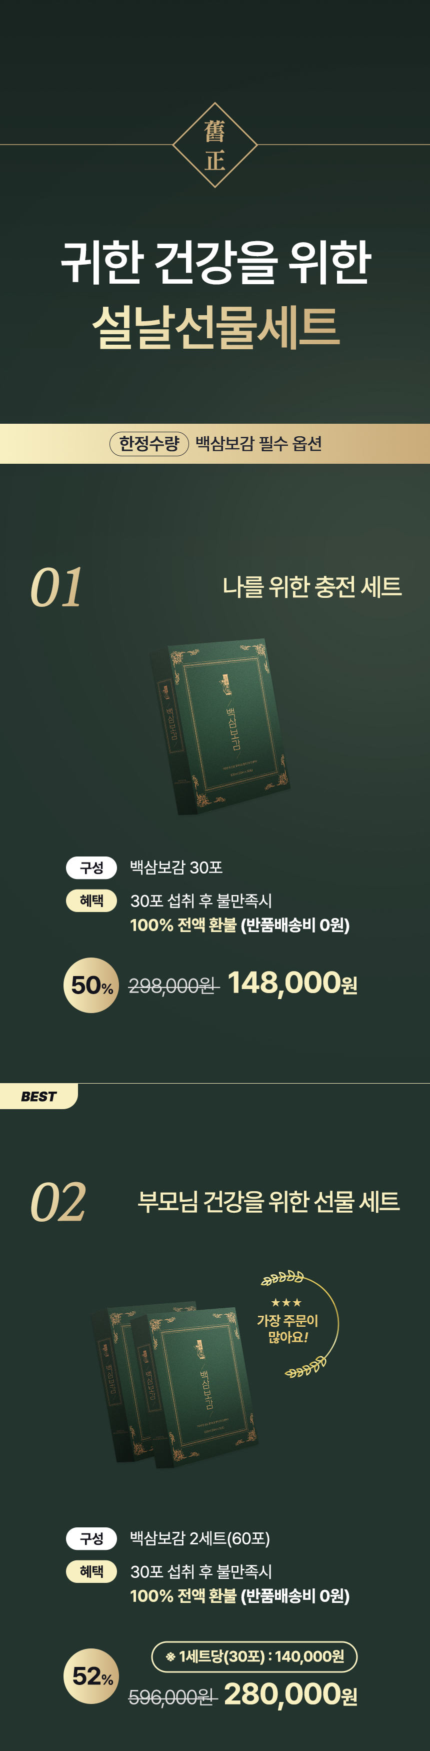Select the two-box 백삼보감 set image

[175, 1384]
